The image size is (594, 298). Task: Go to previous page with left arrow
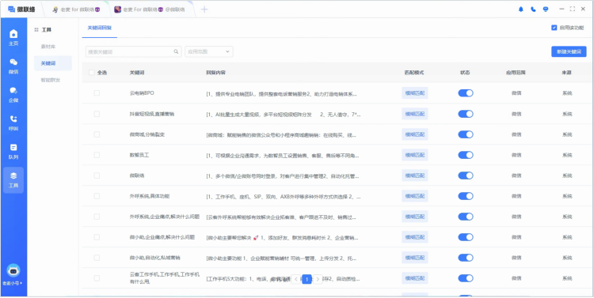pos(296,280)
